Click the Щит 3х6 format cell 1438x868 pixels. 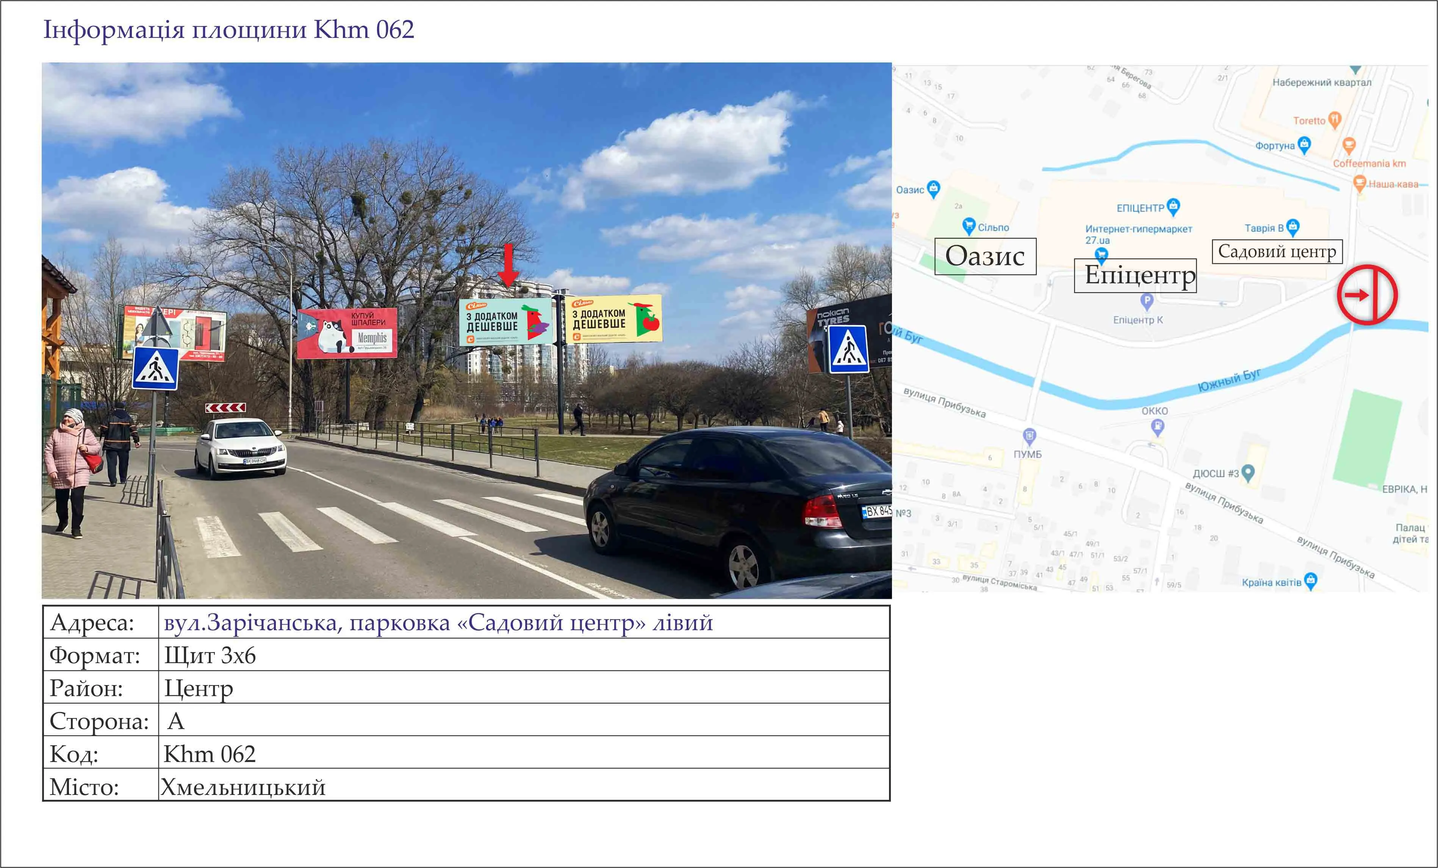click(x=210, y=655)
